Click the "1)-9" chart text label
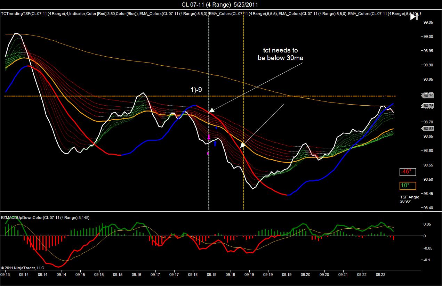Image resolution: width=442 pixels, height=286 pixels. (196, 90)
